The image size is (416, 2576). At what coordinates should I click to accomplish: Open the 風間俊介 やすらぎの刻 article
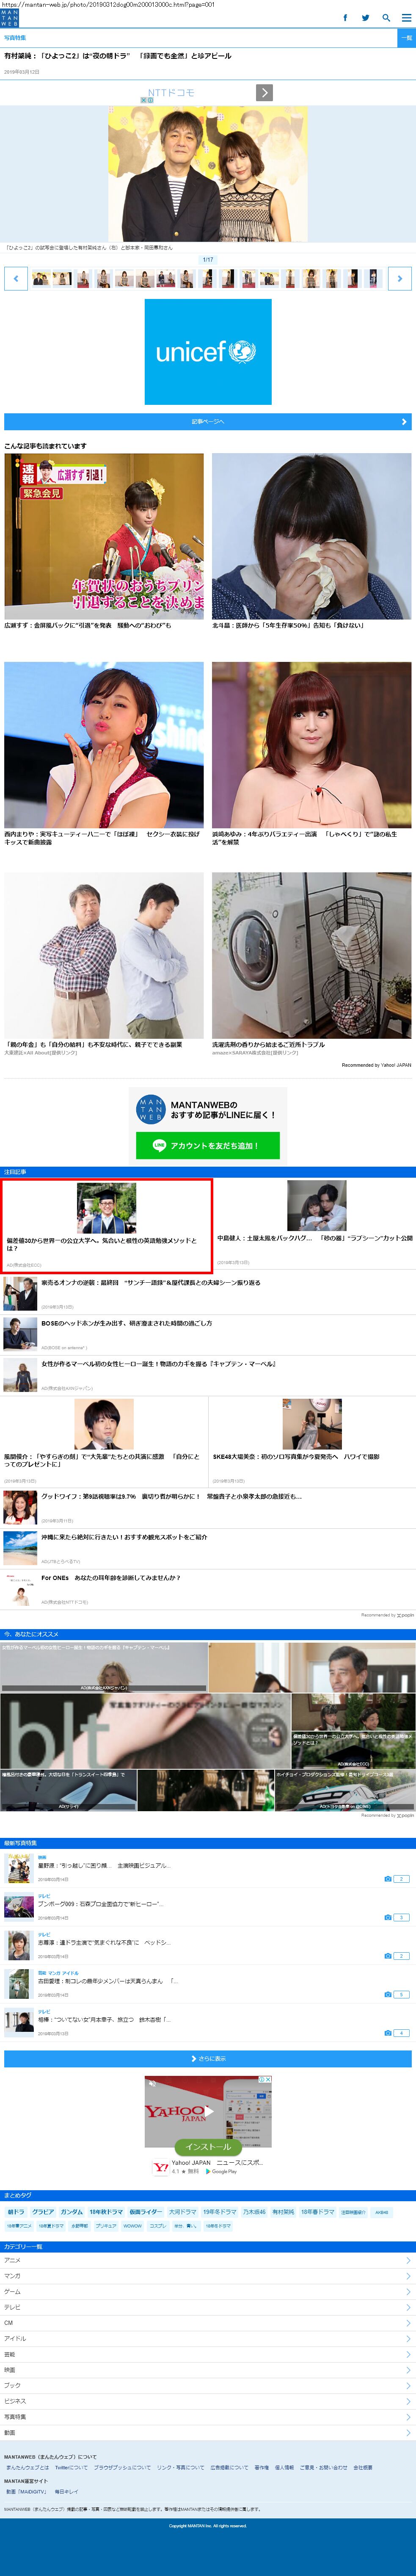pos(104,1442)
